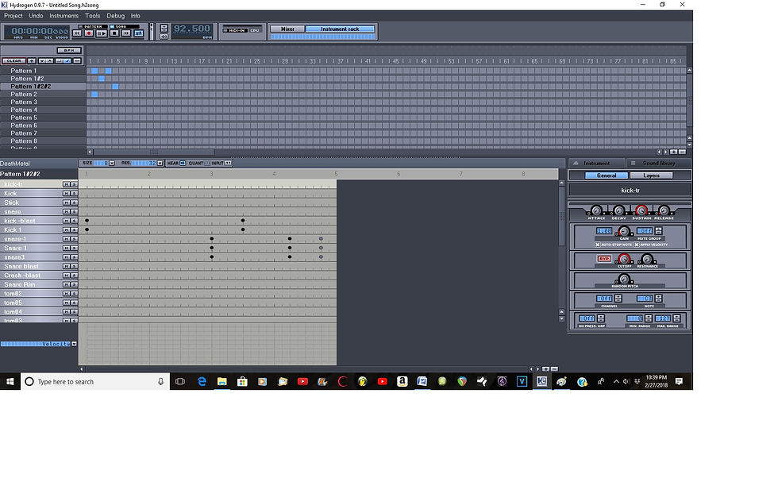Viewport: 778px width, 482px height.
Task: Toggle the loop song button
Action: (139, 33)
